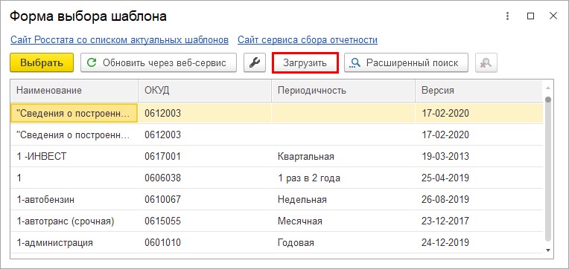This screenshot has width=569, height=269.
Task: Click the cancel search icon button
Action: point(486,62)
